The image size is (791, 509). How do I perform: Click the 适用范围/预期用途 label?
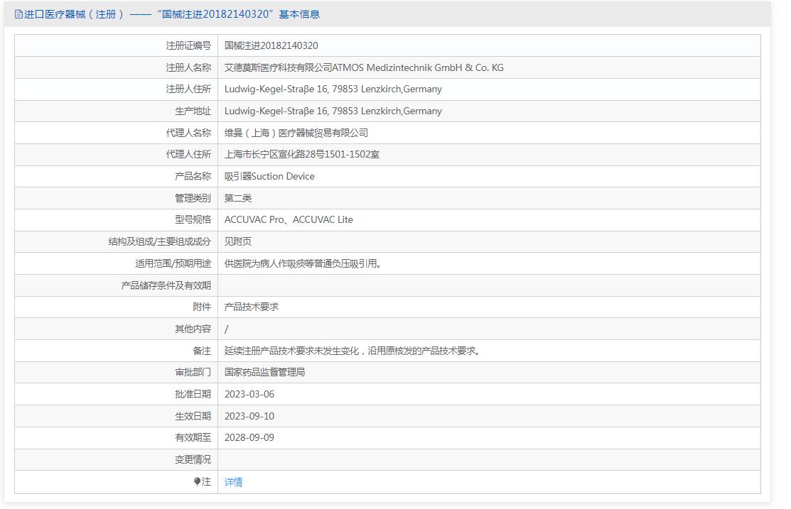[x=173, y=263]
